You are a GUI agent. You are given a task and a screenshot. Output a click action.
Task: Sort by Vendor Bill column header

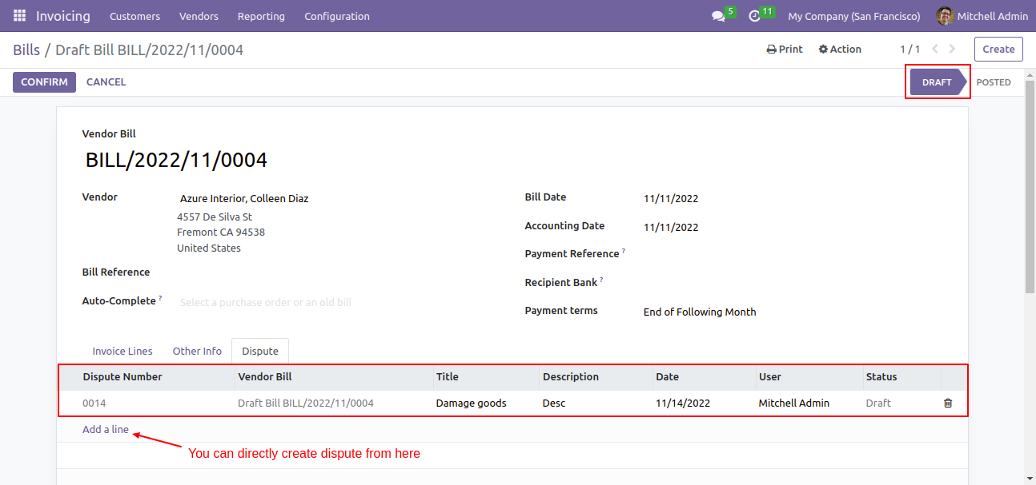point(265,377)
